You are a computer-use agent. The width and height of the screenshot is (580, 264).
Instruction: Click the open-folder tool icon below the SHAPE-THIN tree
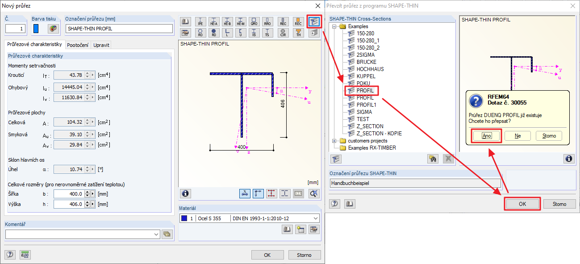(x=432, y=159)
